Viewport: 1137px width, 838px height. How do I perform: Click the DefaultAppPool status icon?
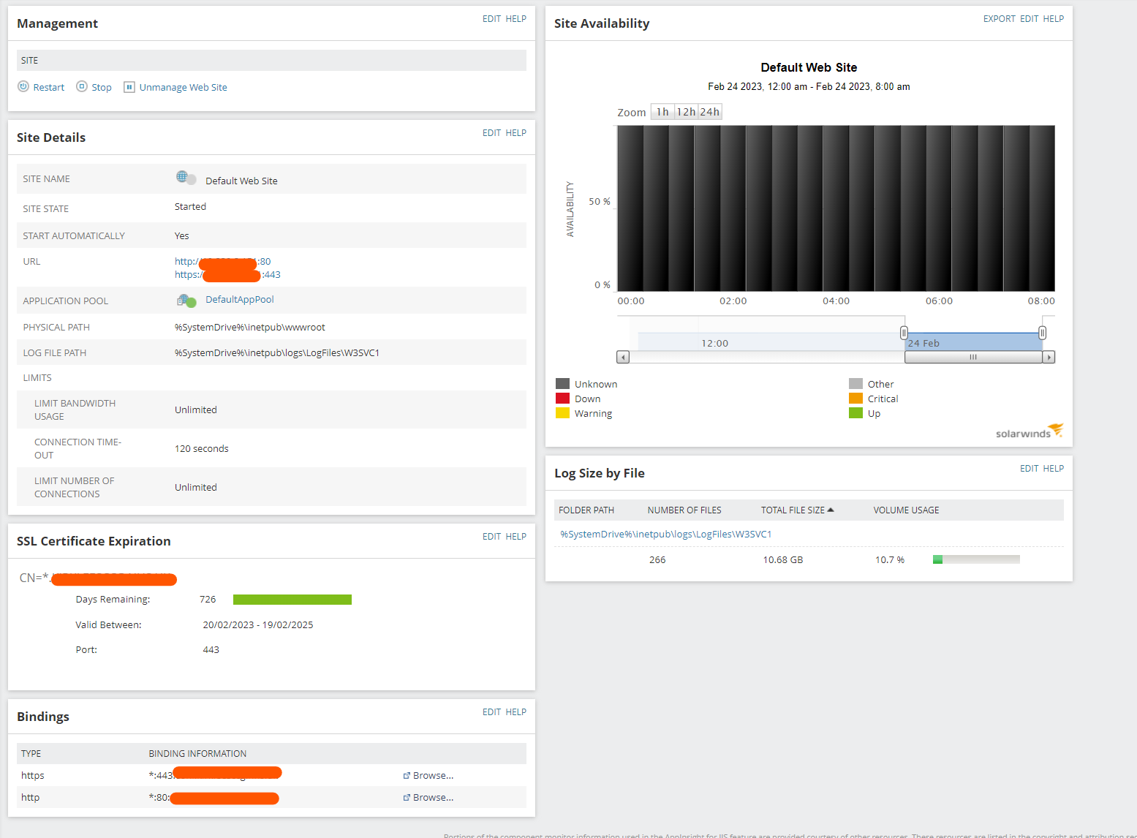pyautogui.click(x=186, y=300)
